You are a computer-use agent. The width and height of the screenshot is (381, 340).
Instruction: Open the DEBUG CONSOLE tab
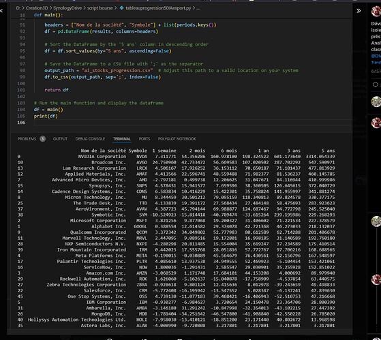click(x=90, y=139)
